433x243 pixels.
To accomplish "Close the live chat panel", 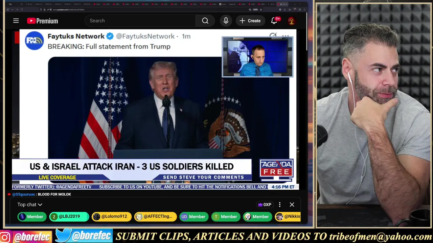I will pos(292,205).
